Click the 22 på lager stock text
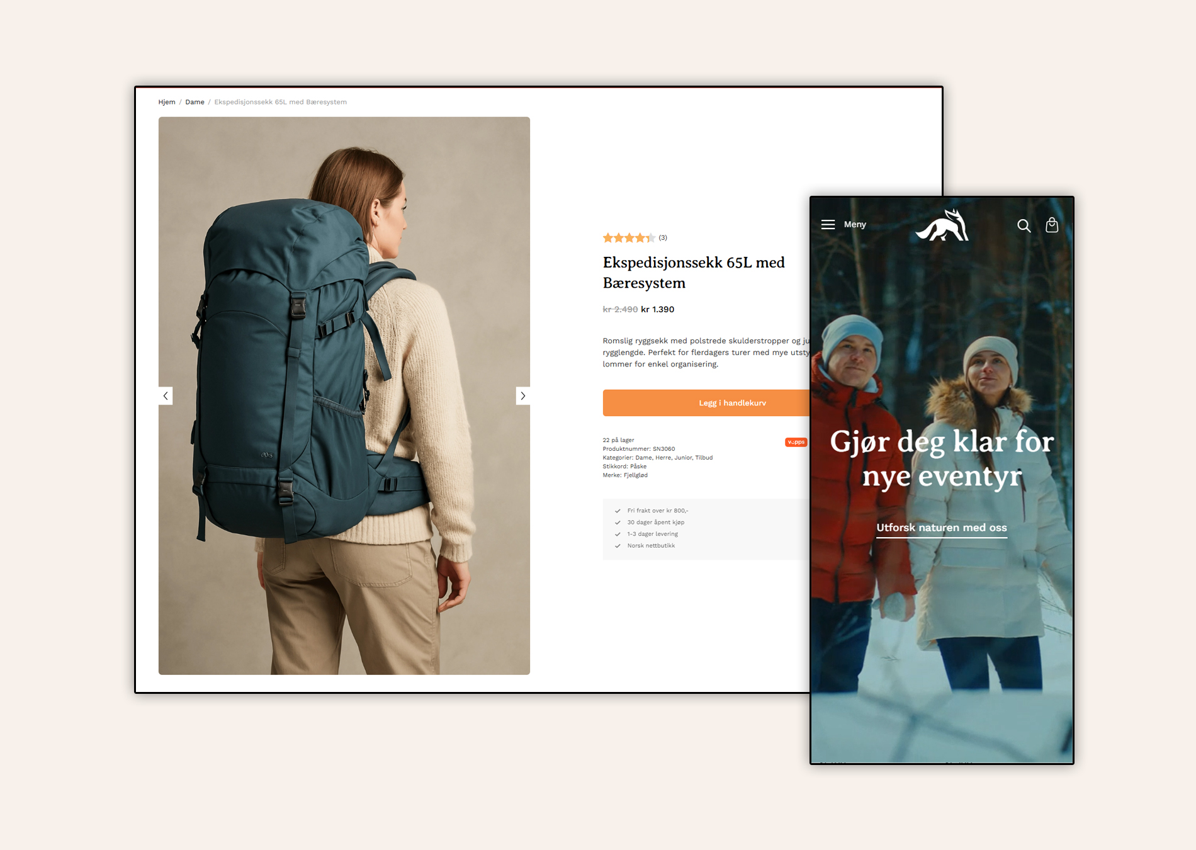 [618, 440]
